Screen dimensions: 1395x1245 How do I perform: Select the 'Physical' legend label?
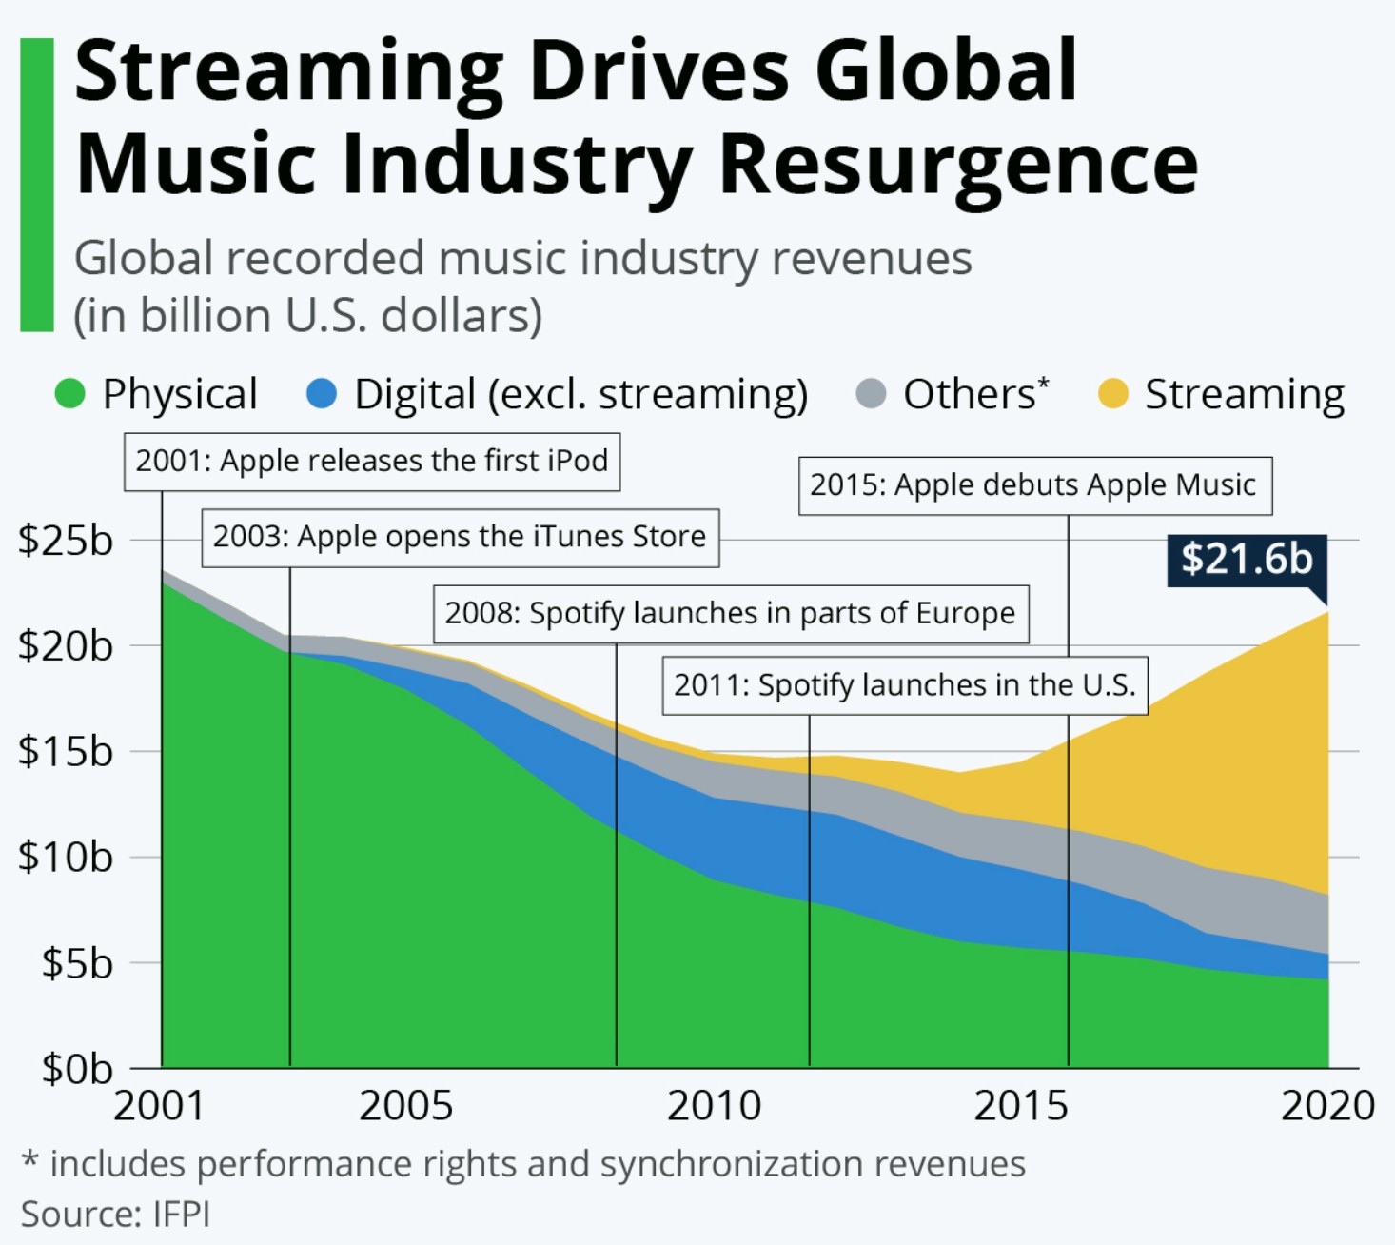tap(180, 394)
